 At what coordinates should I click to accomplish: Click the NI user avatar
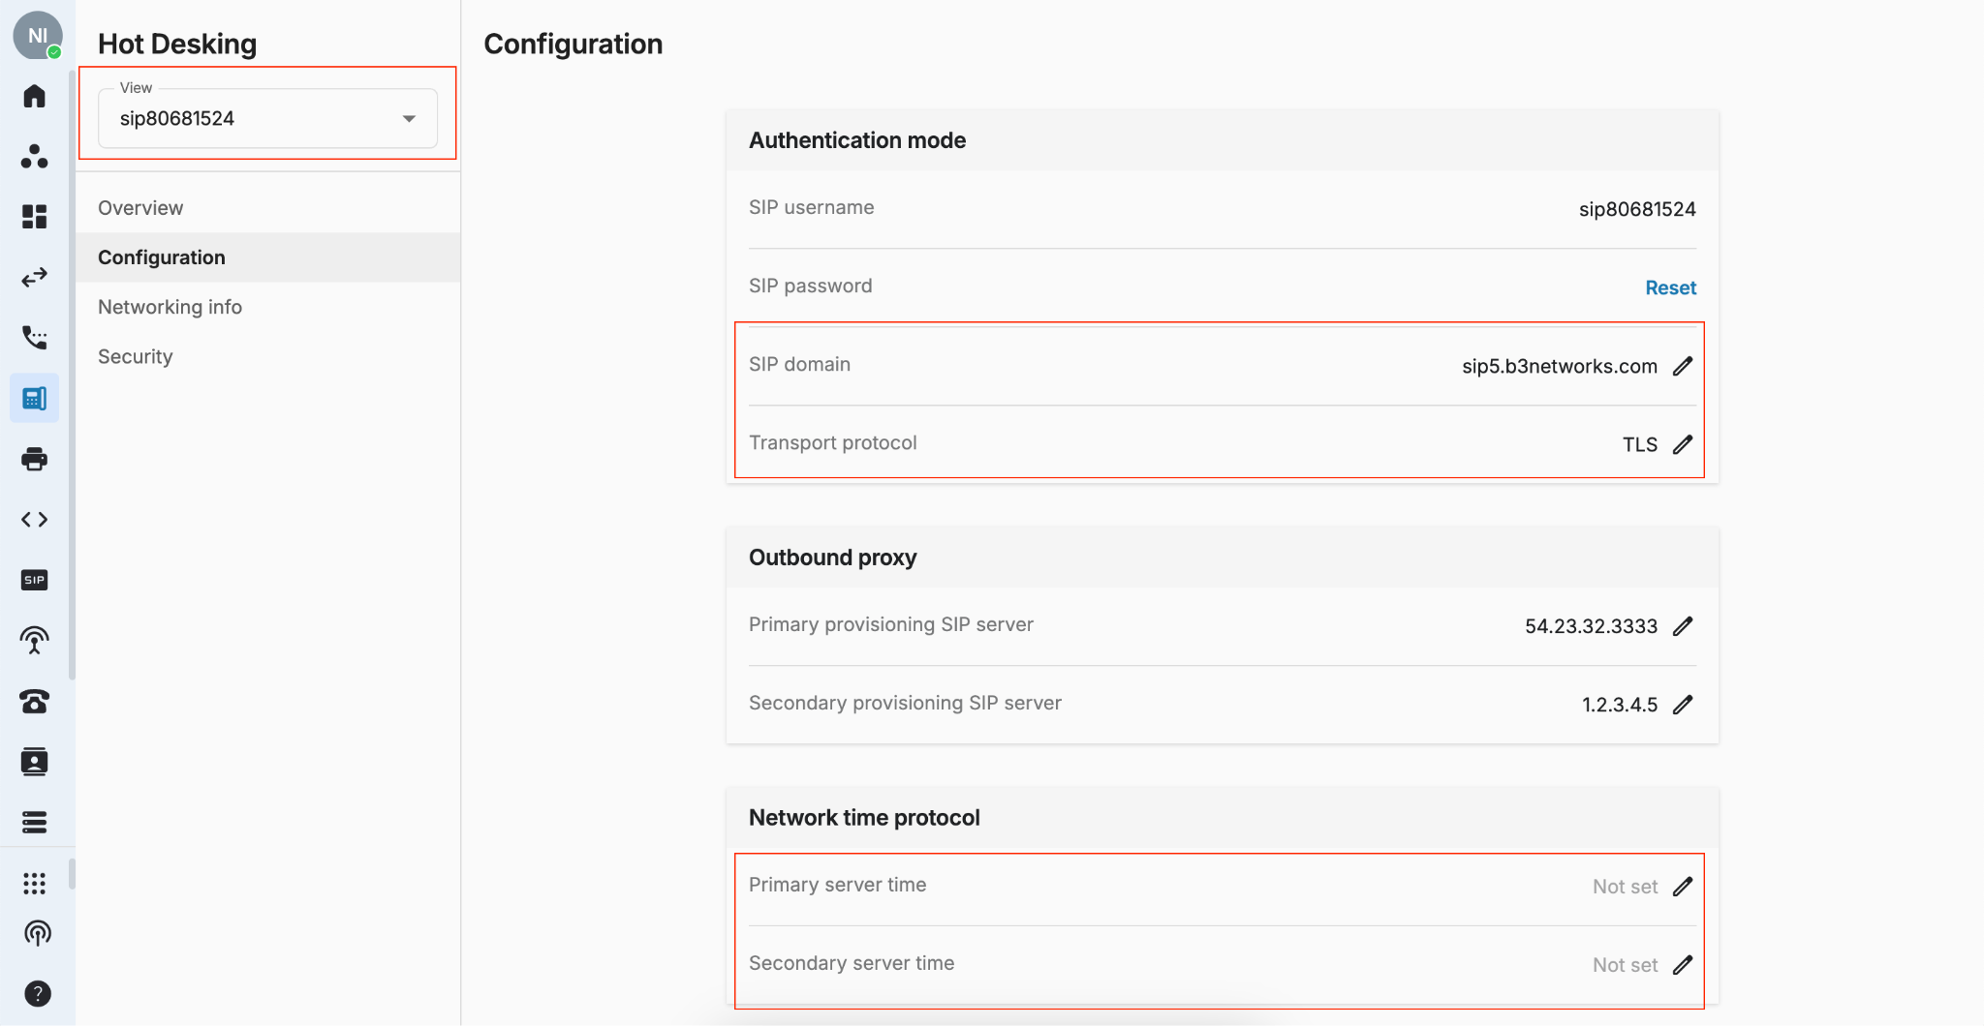tap(37, 35)
